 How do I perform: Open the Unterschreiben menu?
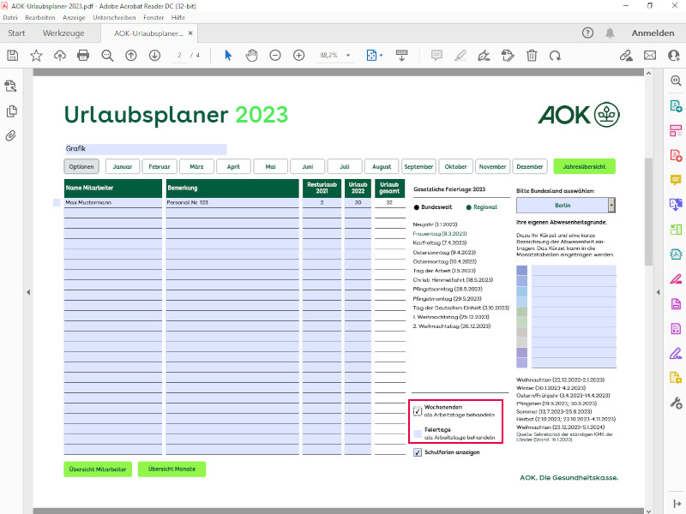(114, 17)
